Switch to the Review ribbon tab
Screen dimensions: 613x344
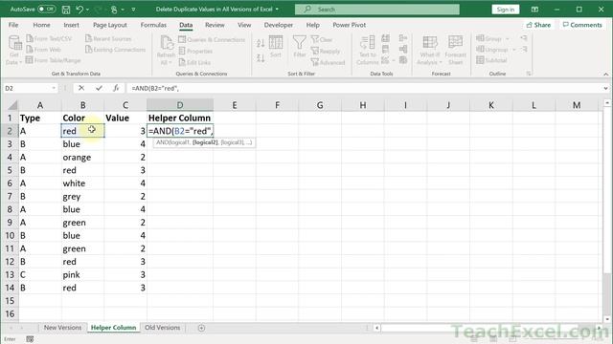[215, 25]
